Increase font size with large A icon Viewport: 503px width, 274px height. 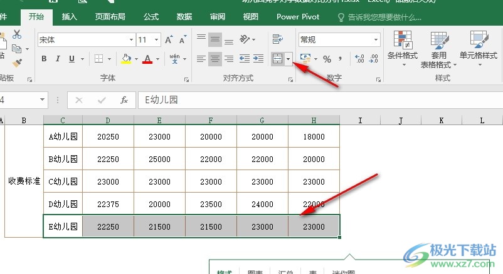(x=169, y=39)
